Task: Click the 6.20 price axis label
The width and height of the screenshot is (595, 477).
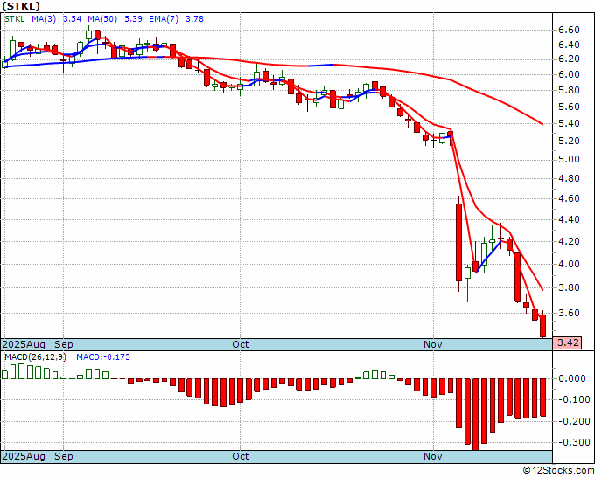Action: [x=569, y=59]
